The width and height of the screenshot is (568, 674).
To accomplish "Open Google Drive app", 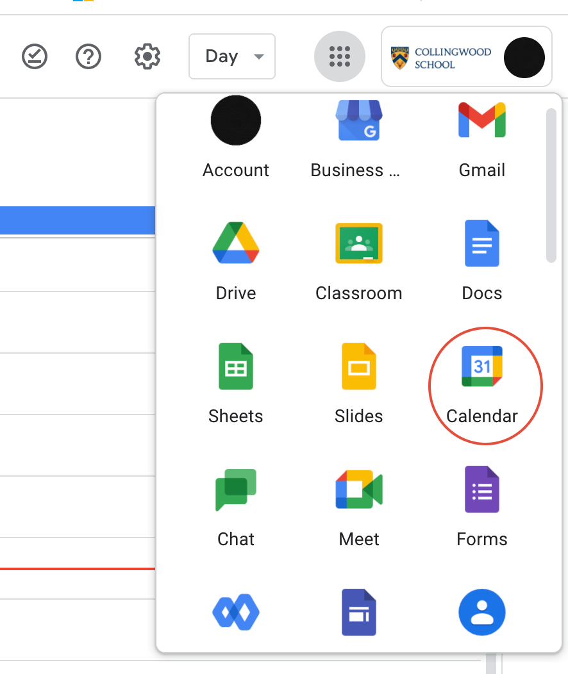I will (x=236, y=261).
